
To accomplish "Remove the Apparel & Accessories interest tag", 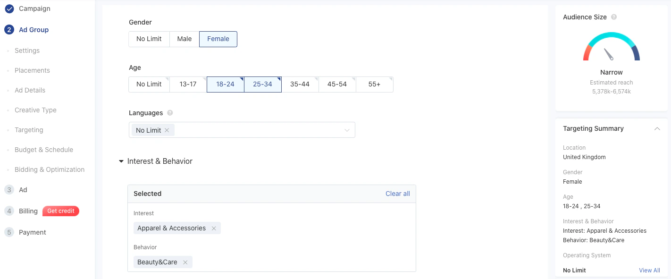I will tap(214, 228).
